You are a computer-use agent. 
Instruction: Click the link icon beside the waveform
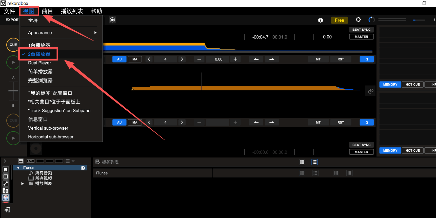370,91
